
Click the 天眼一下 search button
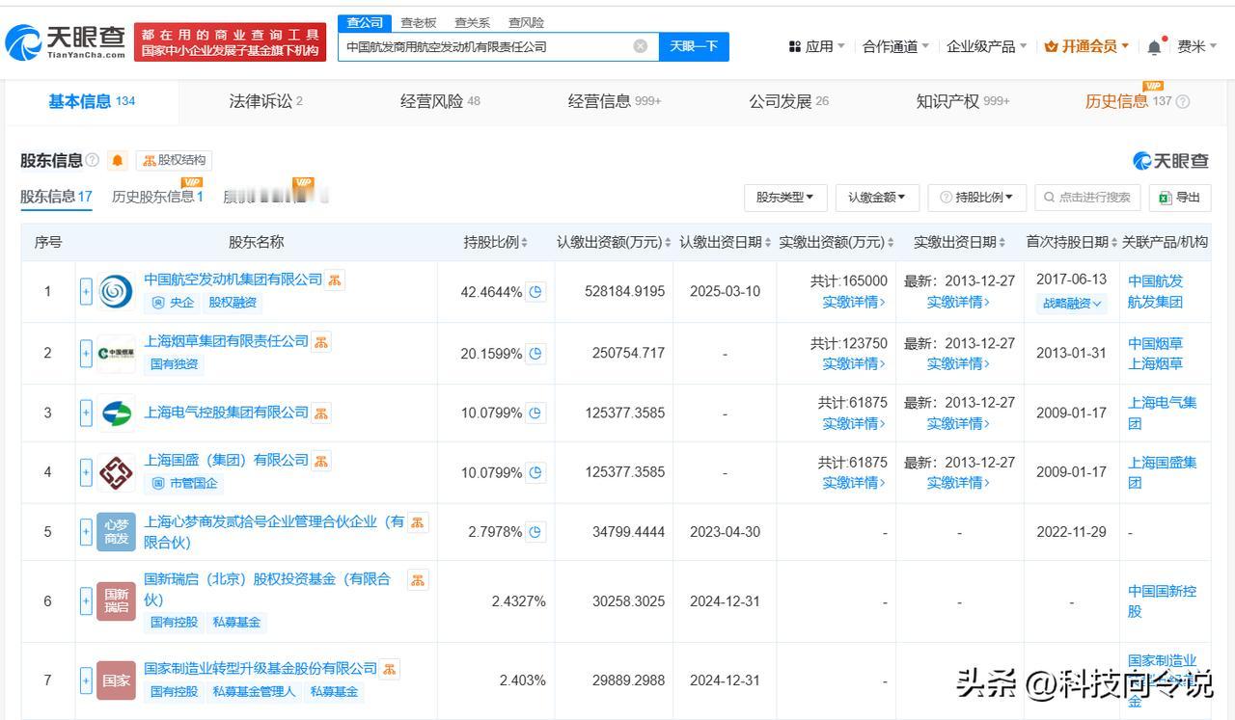tap(694, 46)
